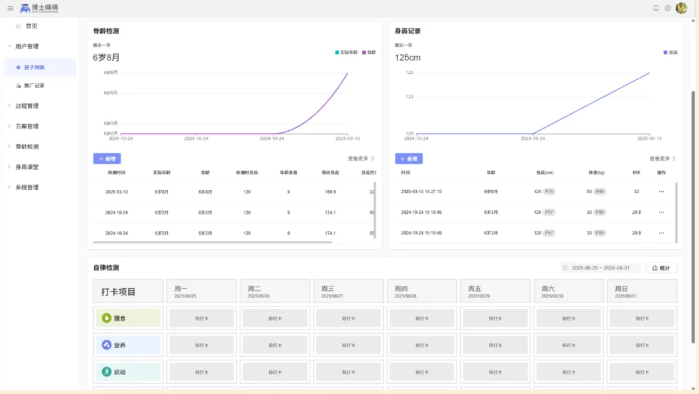Viewport: 699px width, 394px height.
Task: Open the 2025-08-25 ~ 2025-08-31 date range picker
Action: [601, 268]
